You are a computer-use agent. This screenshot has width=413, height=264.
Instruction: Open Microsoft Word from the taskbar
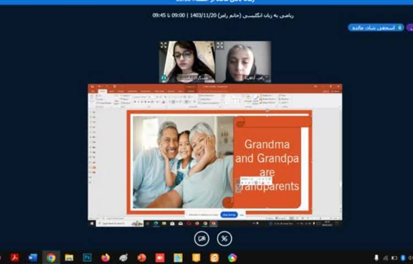pyautogui.click(x=32, y=257)
